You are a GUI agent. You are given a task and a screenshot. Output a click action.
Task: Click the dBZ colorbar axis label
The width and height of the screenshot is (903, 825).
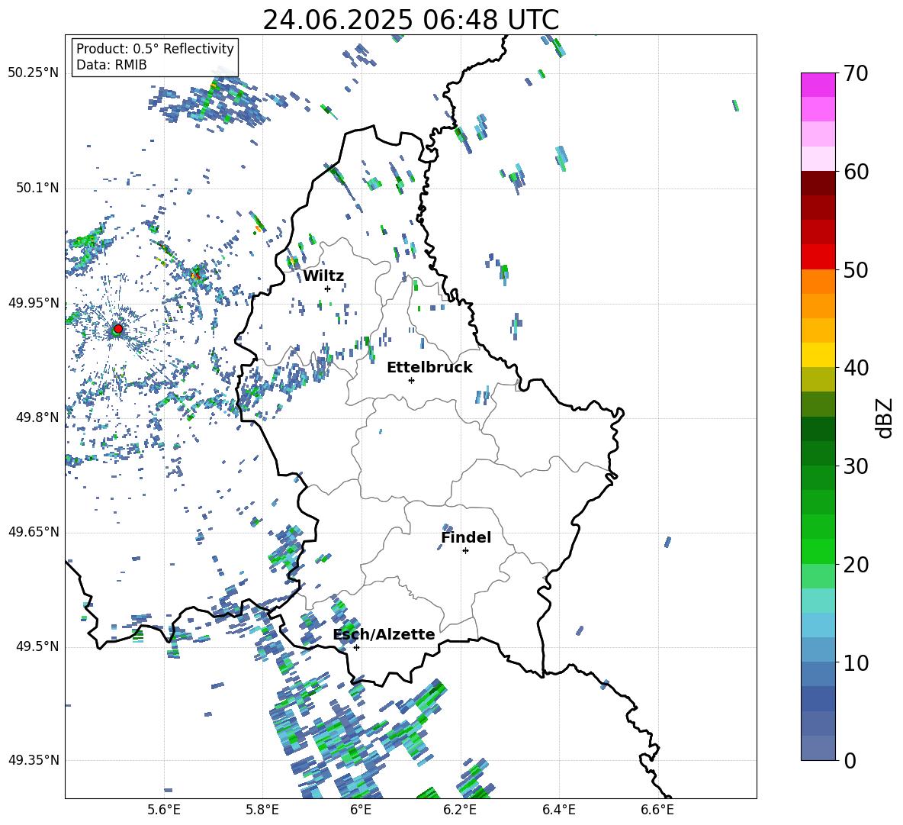coord(885,417)
